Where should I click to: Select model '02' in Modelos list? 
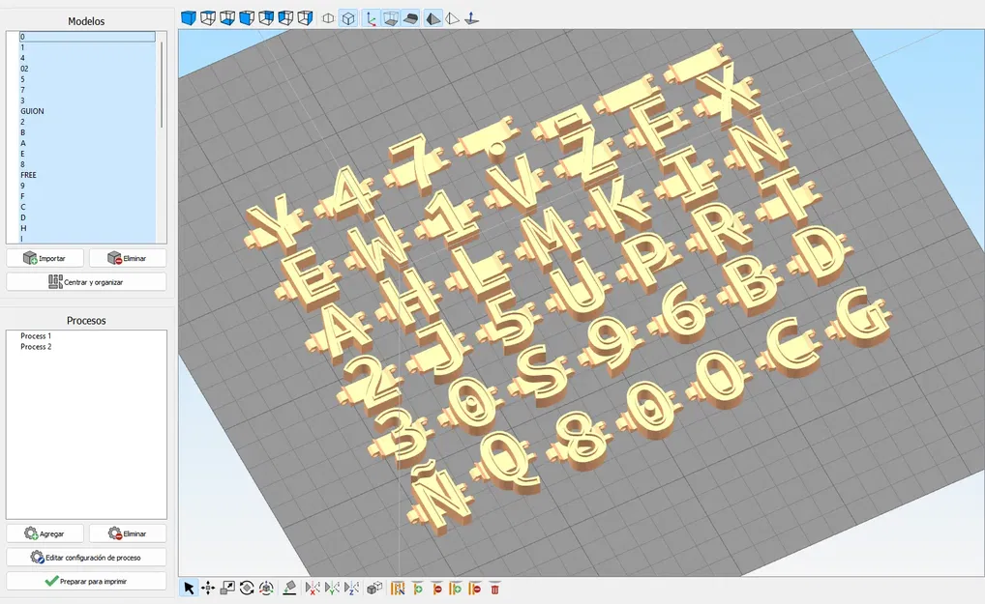(87, 69)
